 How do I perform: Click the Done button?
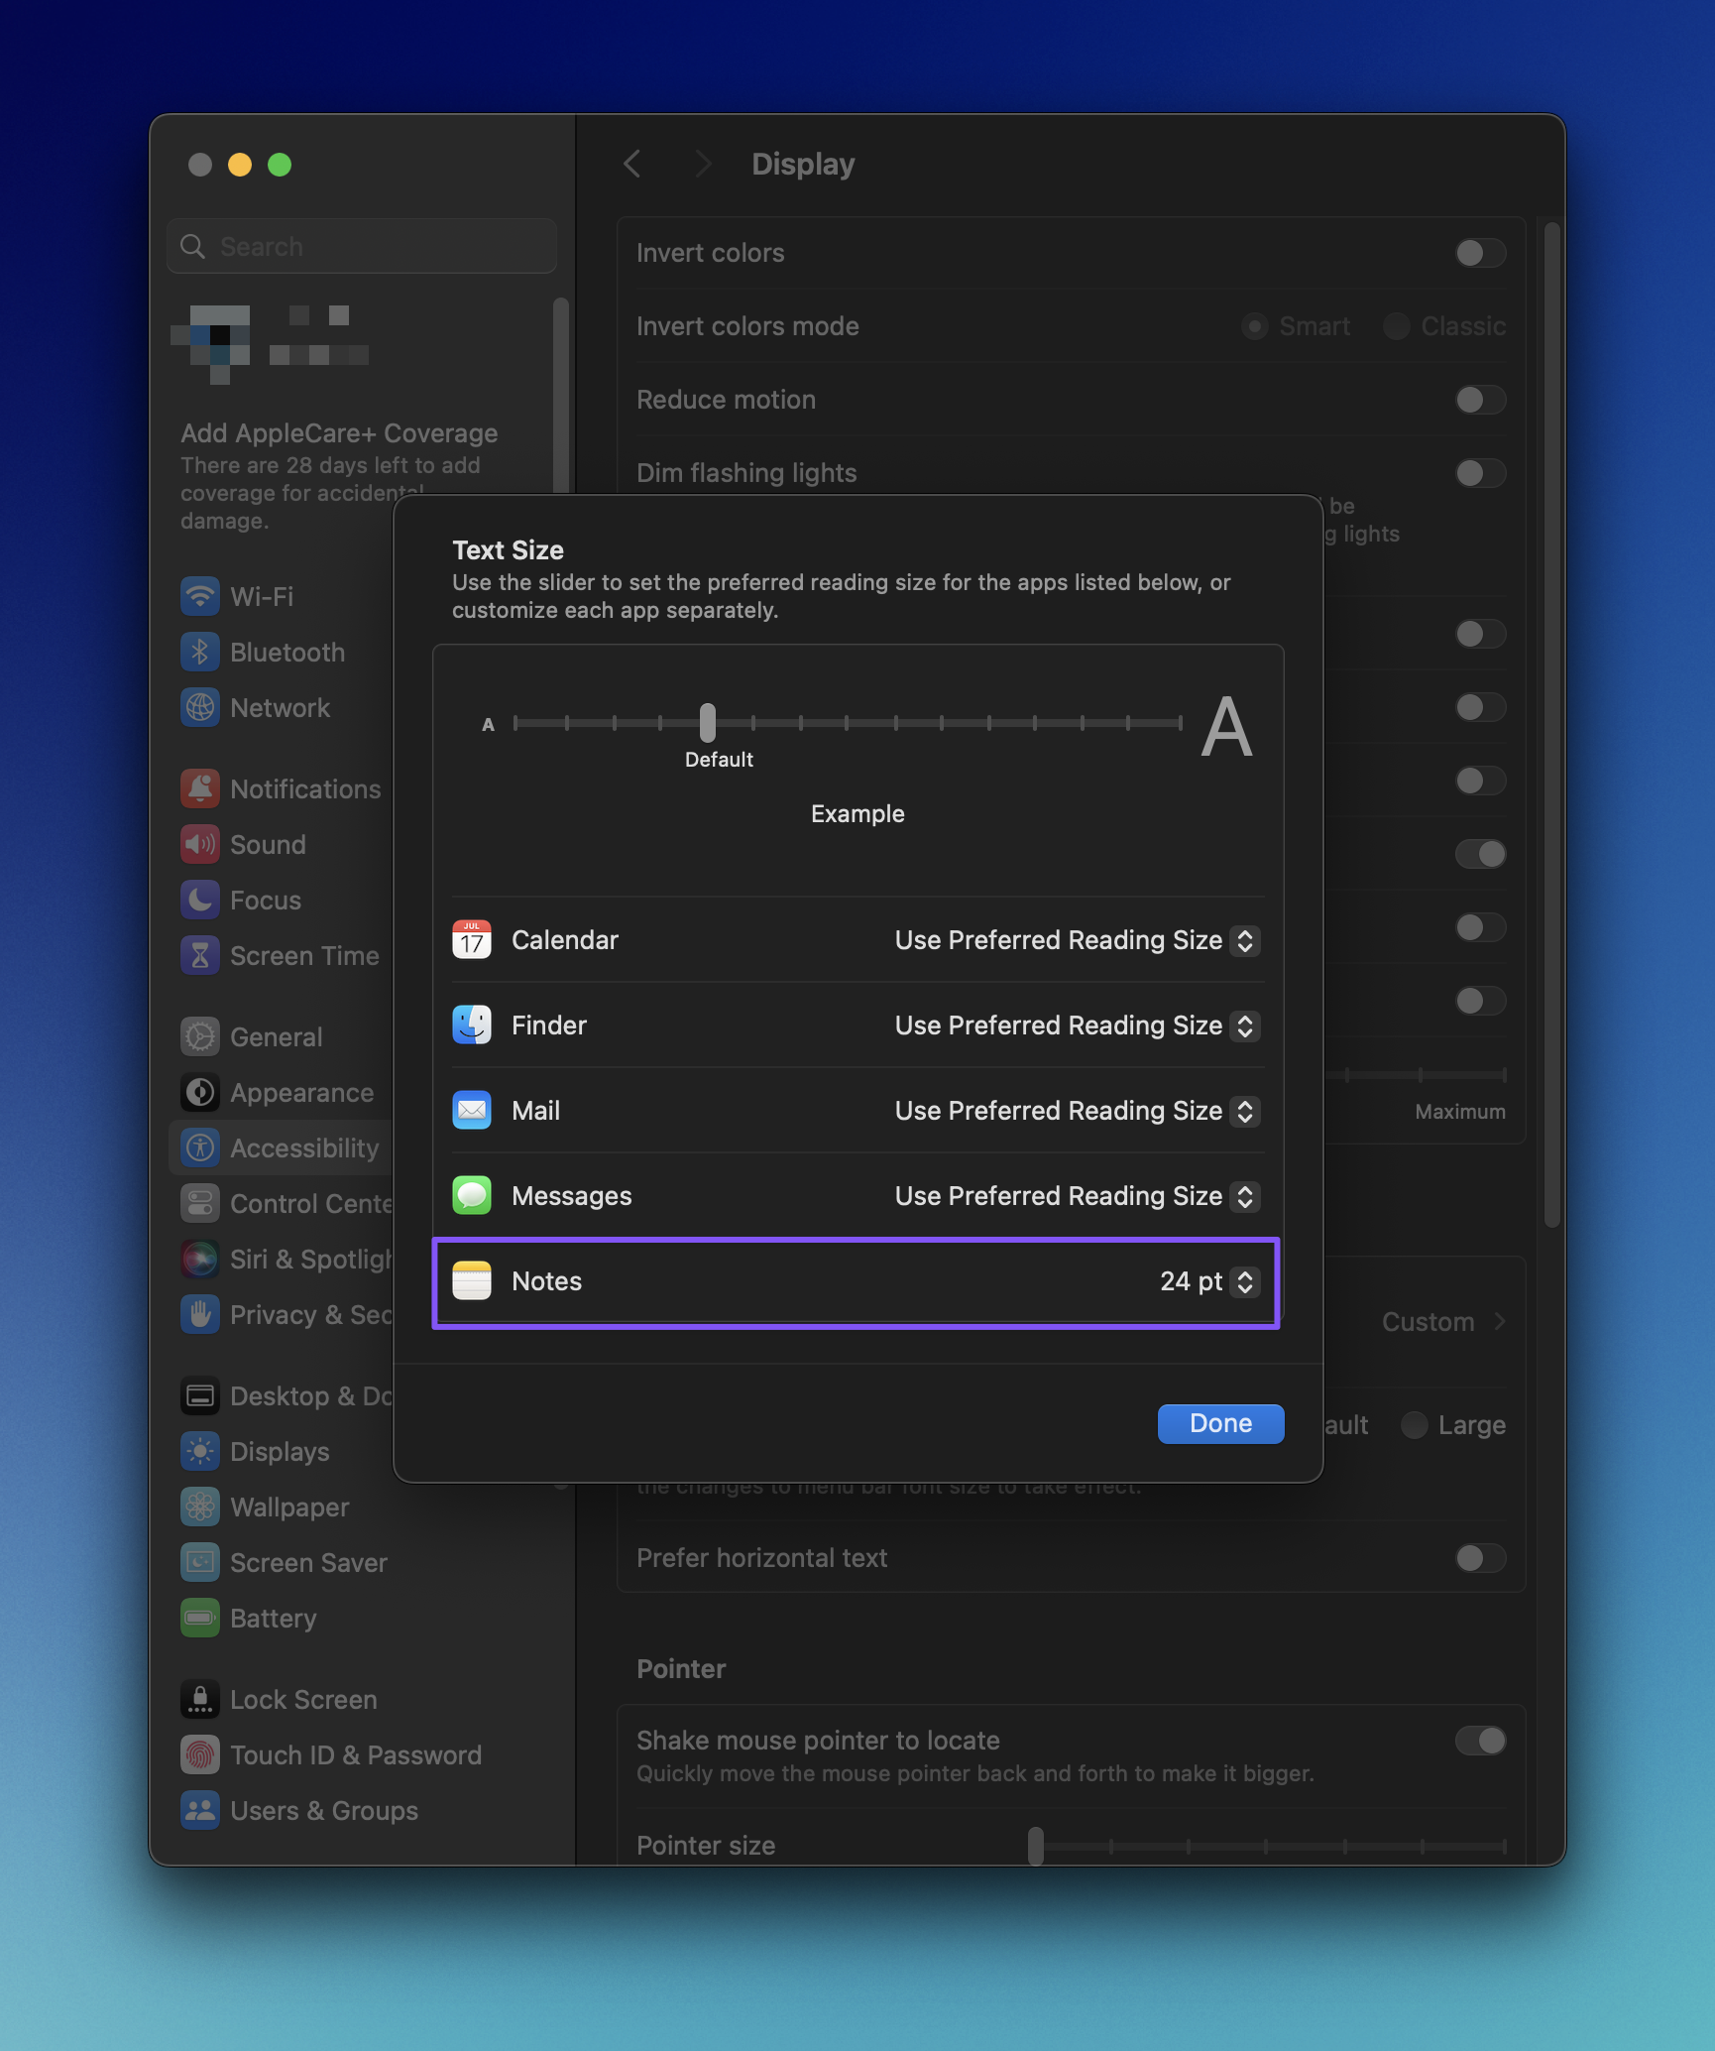(1220, 1423)
